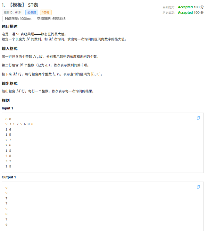Click the 题目ID: 6434 badge
207x231 pixels.
[13, 13]
